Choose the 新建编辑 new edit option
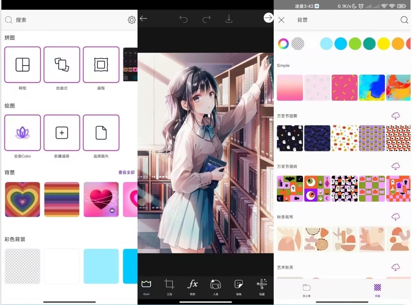The image size is (412, 305). (62, 133)
